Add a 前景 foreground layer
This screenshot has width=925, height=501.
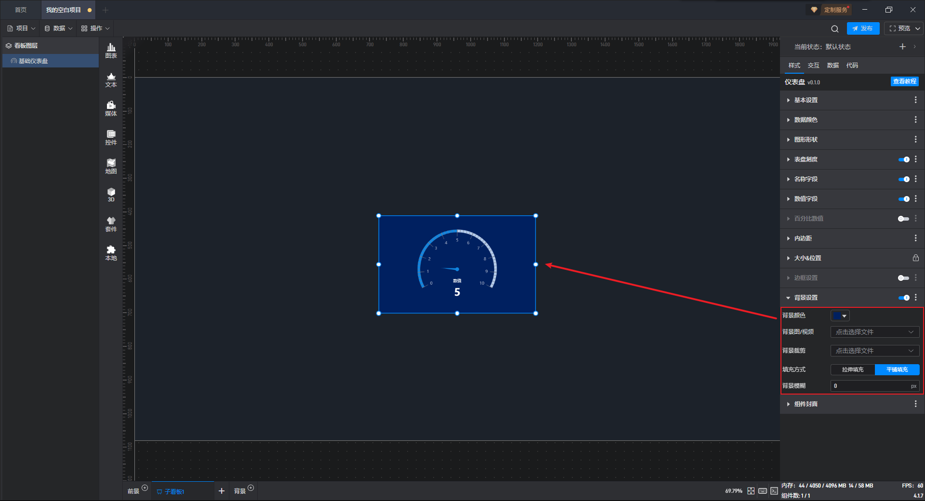(x=145, y=488)
